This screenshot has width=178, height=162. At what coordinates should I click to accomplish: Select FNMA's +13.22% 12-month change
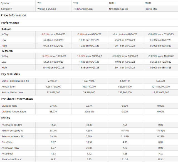pyautogui.click(x=152, y=56)
